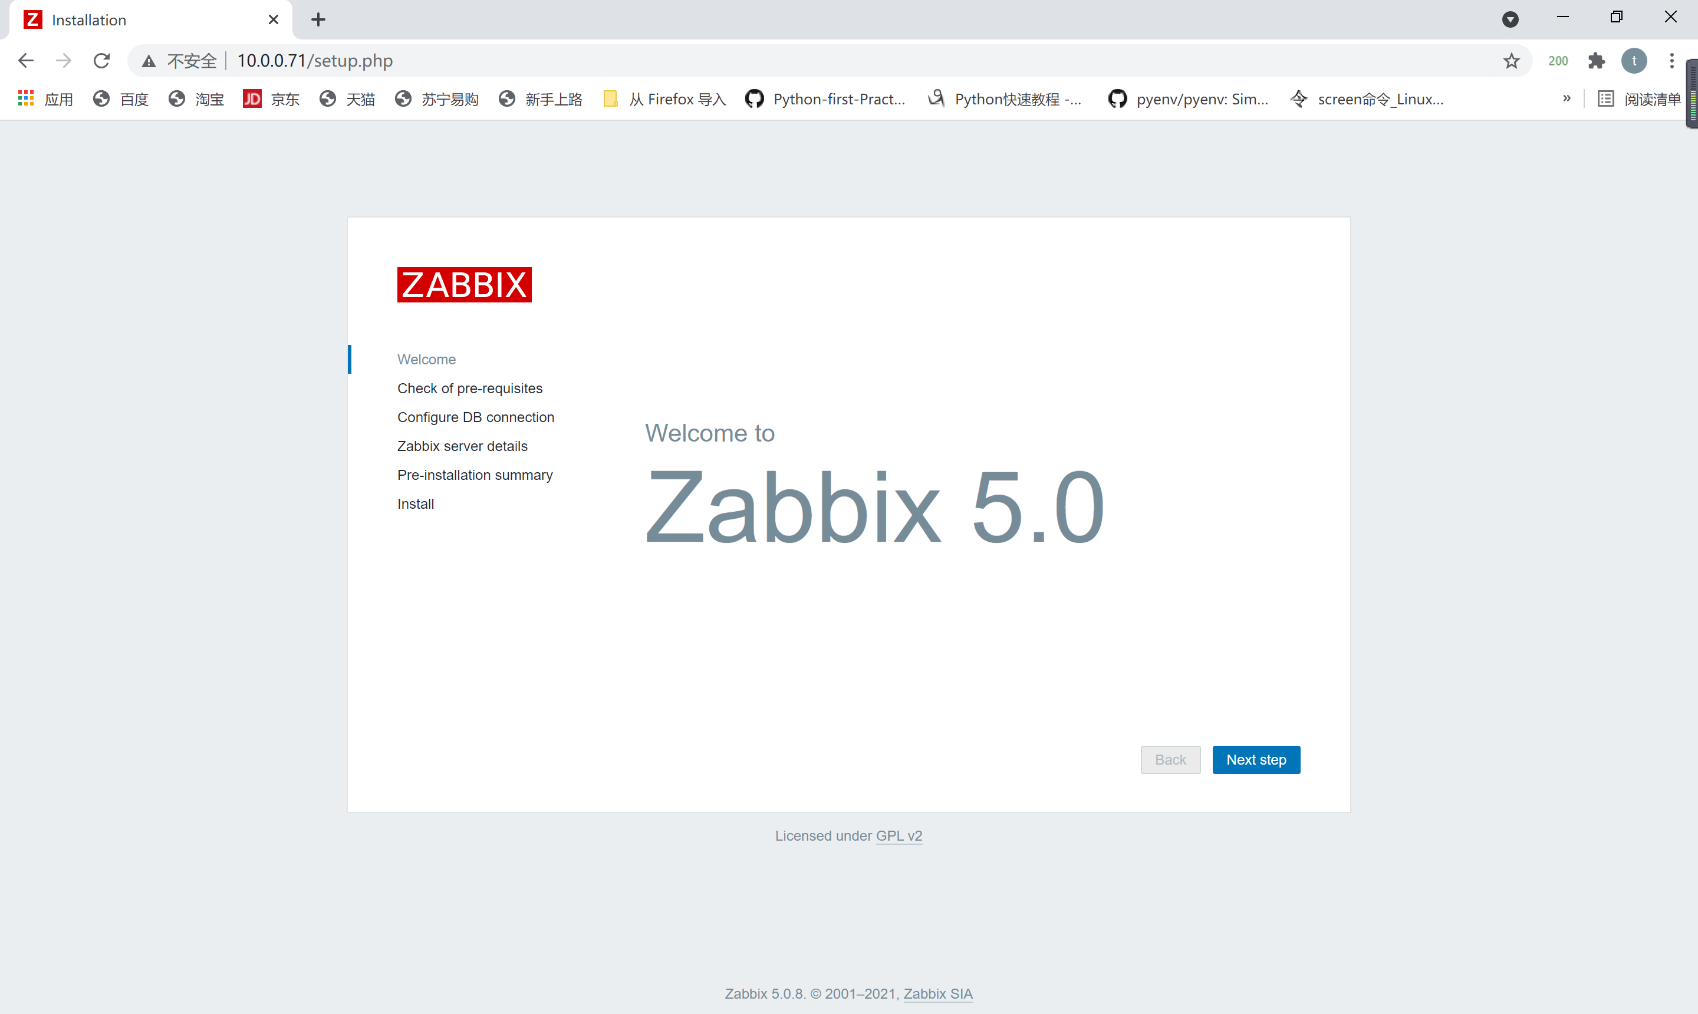Bookmark this page with the star icon
The height and width of the screenshot is (1014, 1698).
click(1512, 61)
